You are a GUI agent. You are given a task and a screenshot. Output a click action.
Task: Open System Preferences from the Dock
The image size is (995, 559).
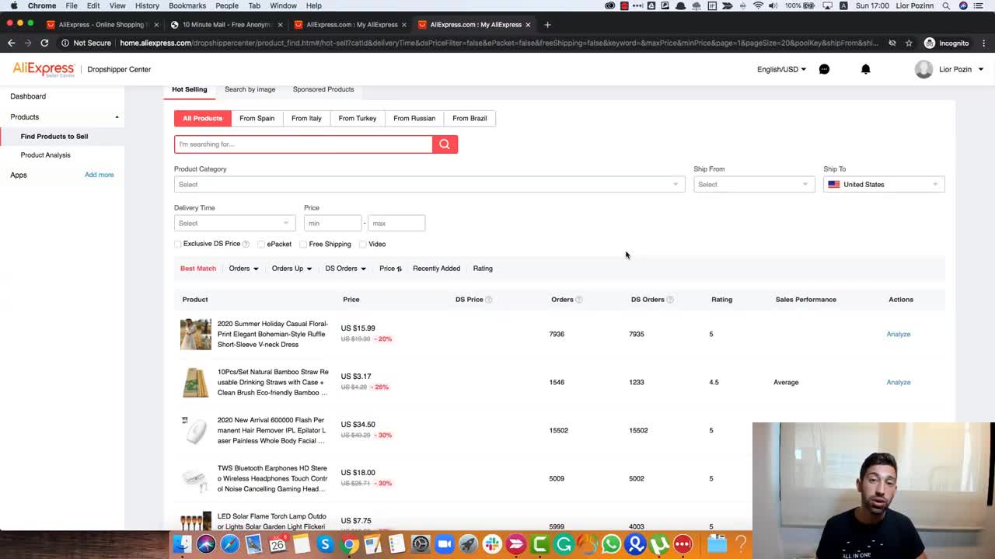point(421,544)
